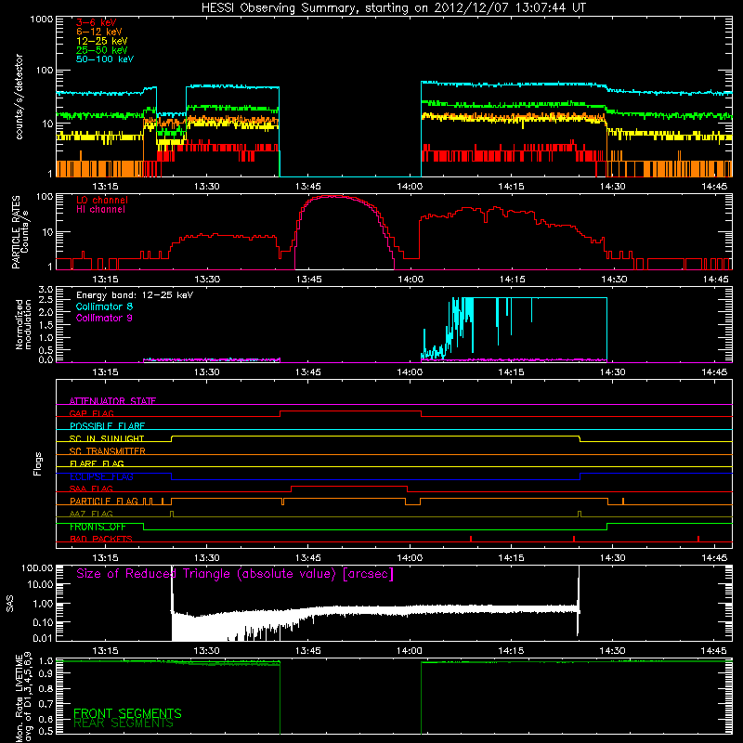This screenshot has height=743, width=743.
Task: Select the '50-100 keV' legend label
Action: pos(105,59)
